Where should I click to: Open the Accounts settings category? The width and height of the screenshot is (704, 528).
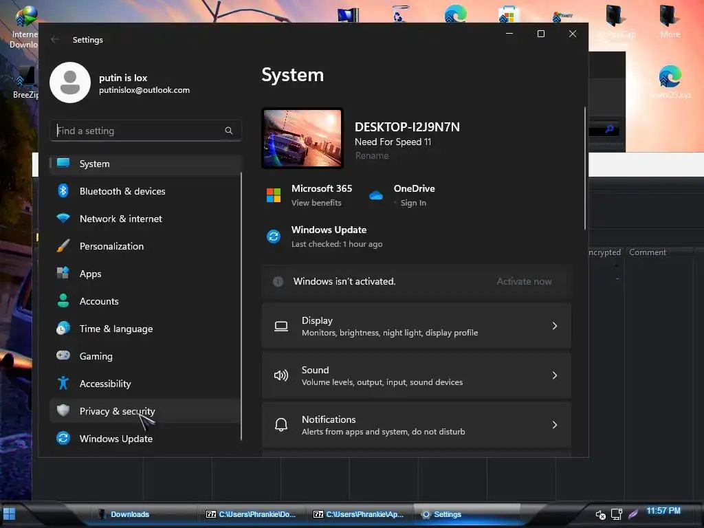click(146, 301)
